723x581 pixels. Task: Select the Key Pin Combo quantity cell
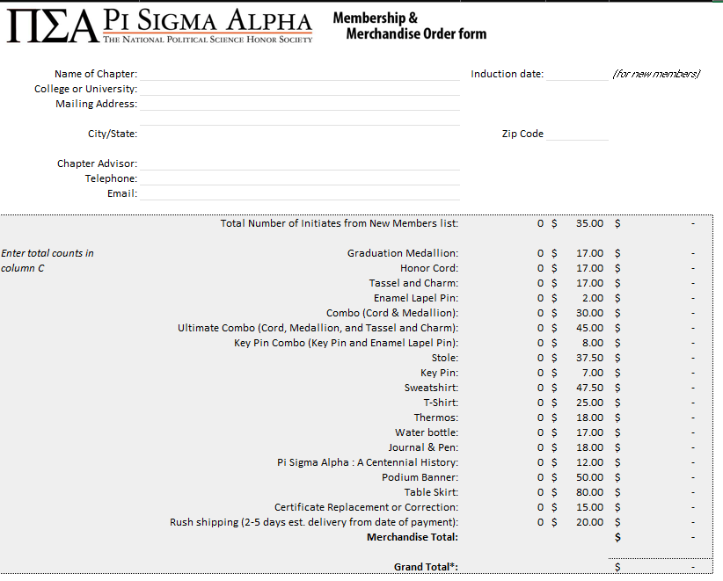coord(503,343)
